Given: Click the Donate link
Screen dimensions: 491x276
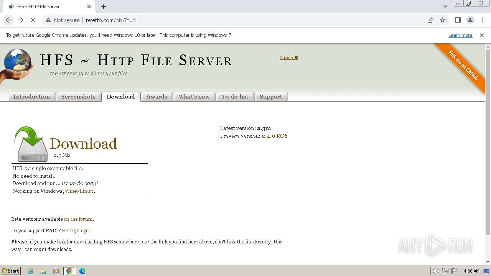Looking at the screenshot, I should [289, 58].
